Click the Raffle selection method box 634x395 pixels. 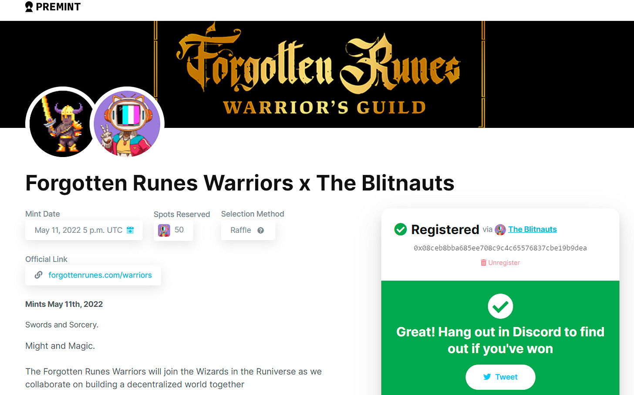click(248, 230)
